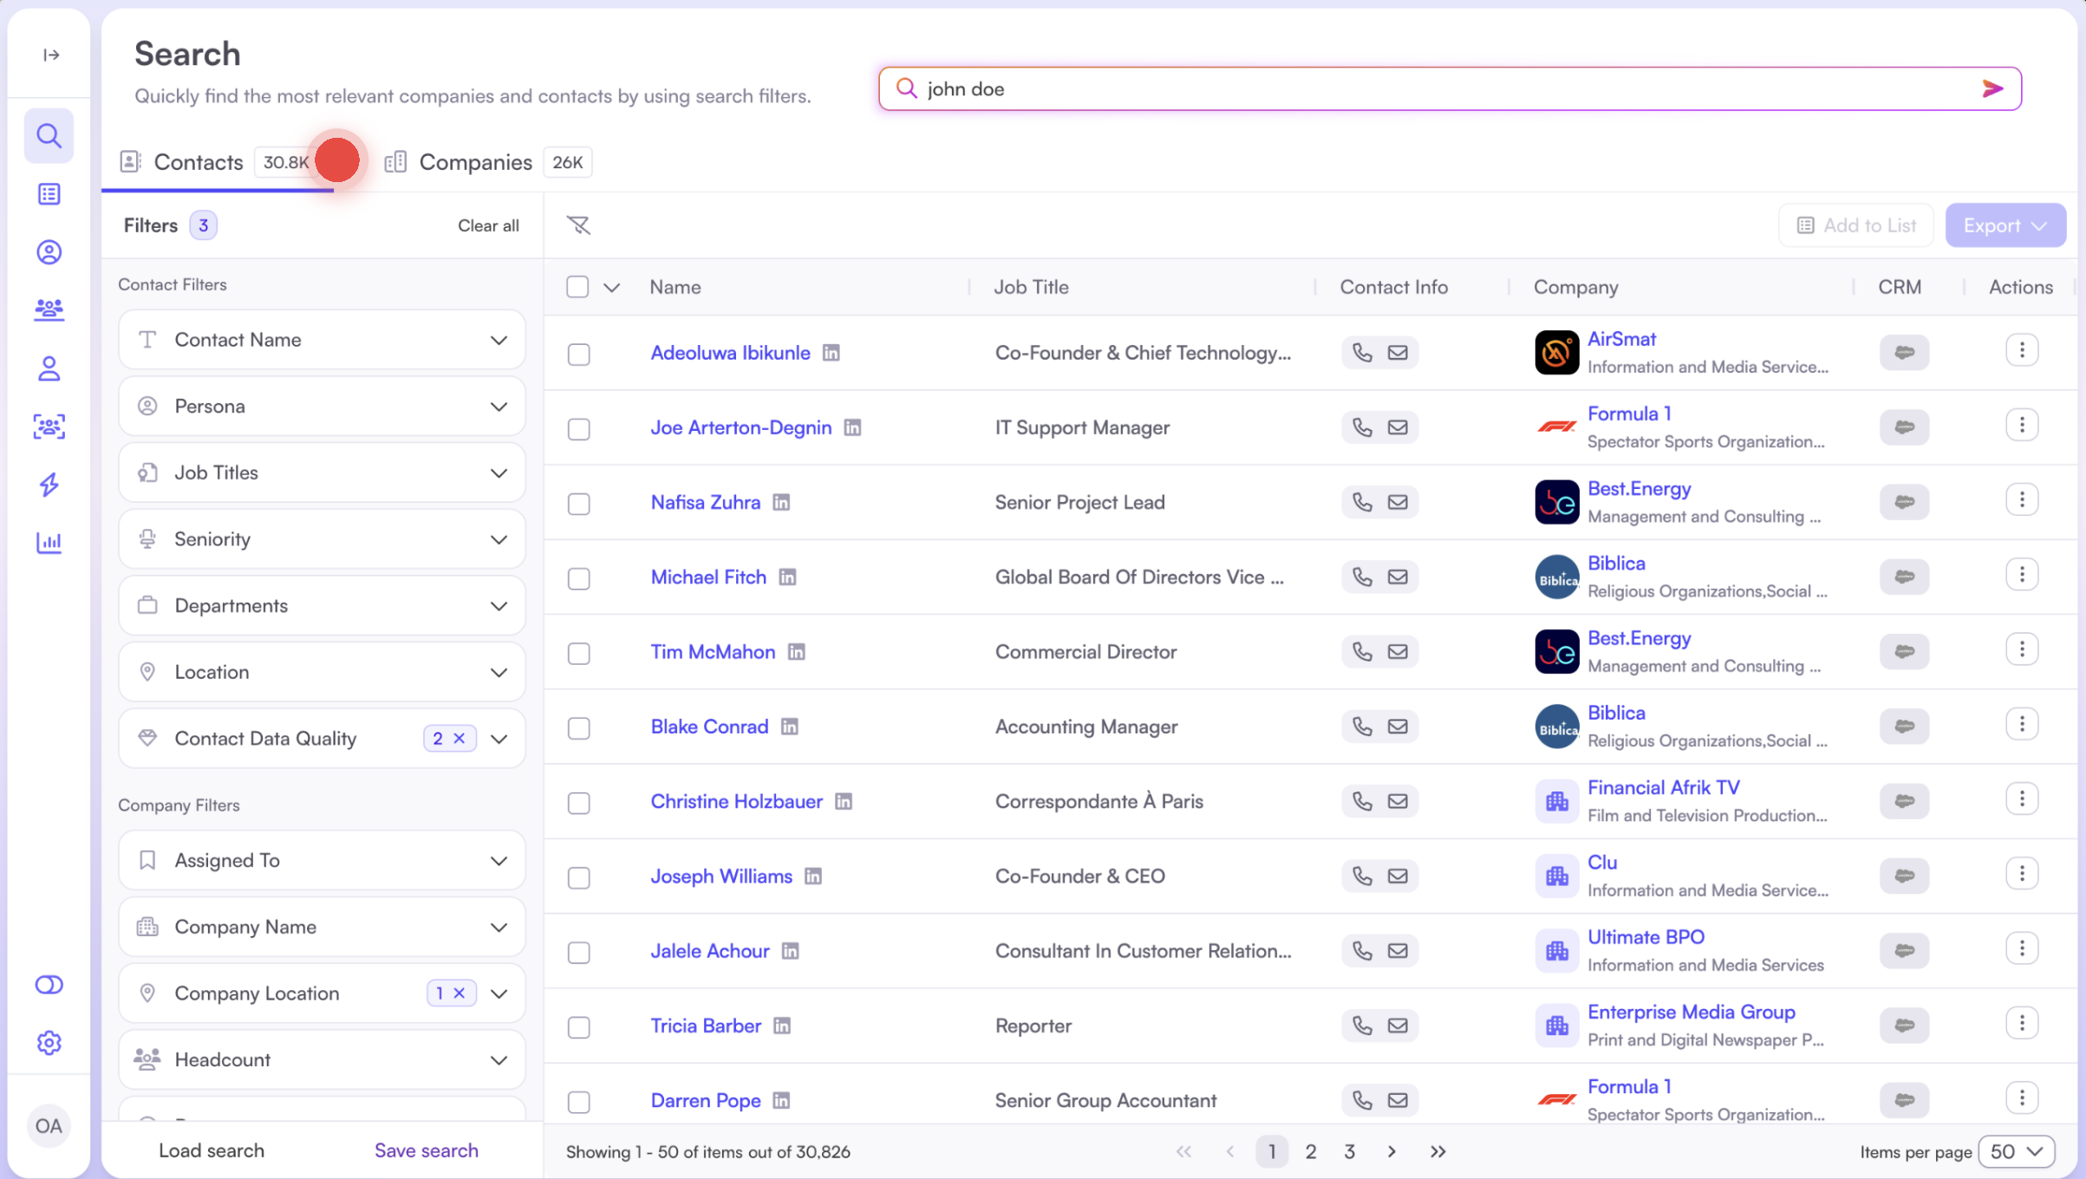2086x1179 pixels.
Task: Click email icon for Nafisa Zuhra
Action: [1398, 502]
